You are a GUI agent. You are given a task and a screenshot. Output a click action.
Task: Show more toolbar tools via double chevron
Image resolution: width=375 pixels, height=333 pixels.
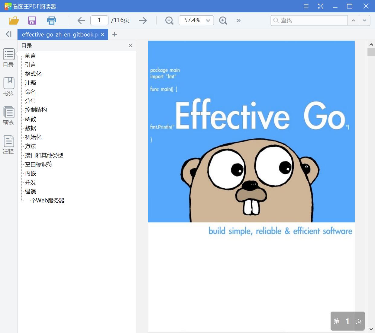(238, 21)
